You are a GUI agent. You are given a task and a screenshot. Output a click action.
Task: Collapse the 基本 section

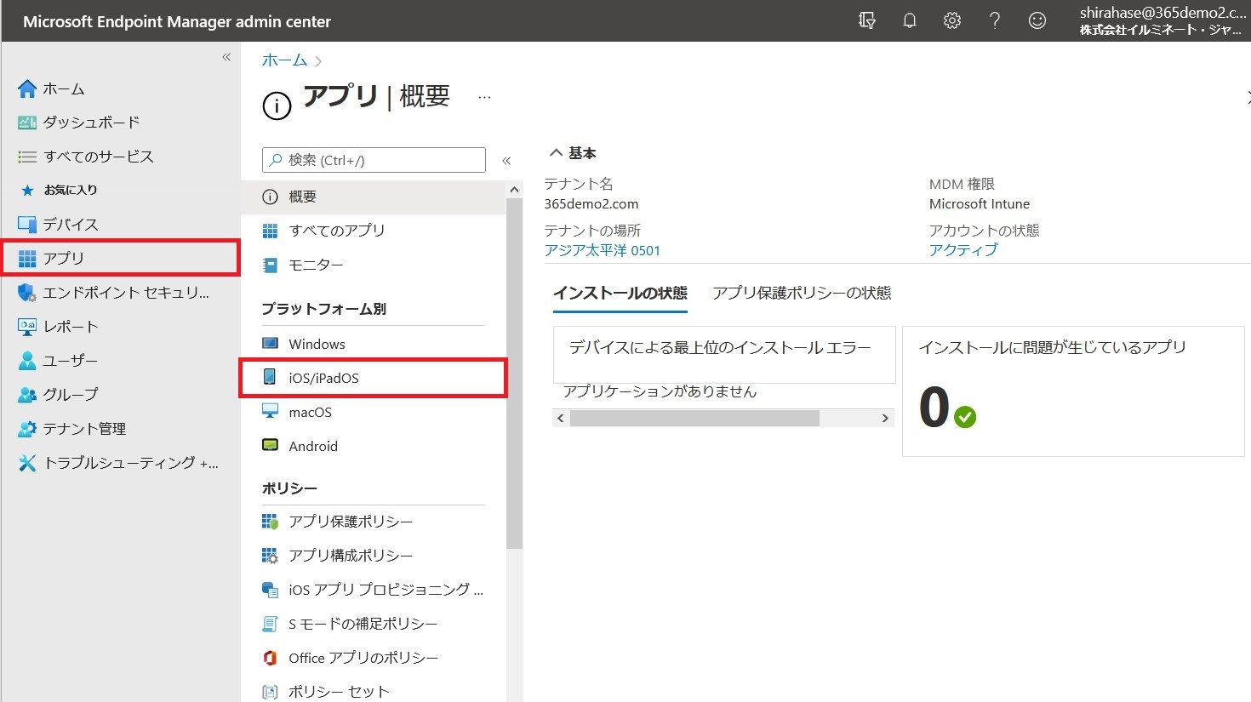pyautogui.click(x=556, y=153)
